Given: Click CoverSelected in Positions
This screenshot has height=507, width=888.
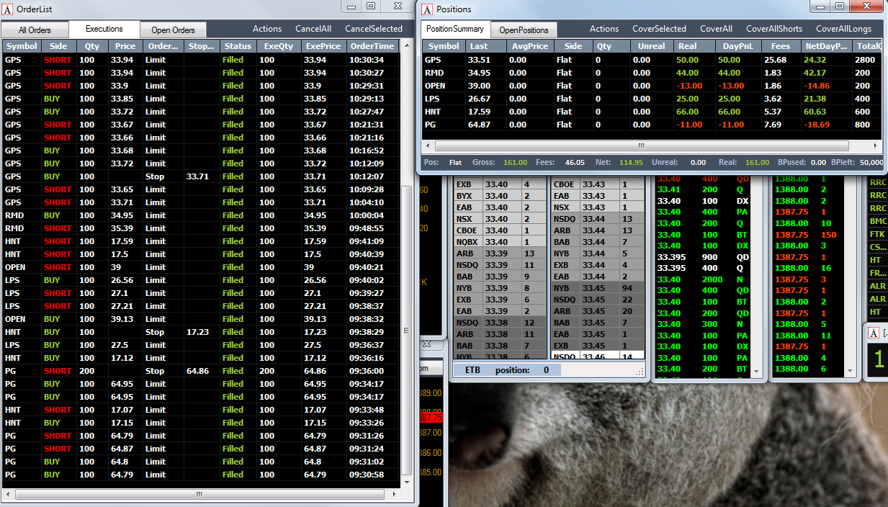Looking at the screenshot, I should (x=659, y=29).
